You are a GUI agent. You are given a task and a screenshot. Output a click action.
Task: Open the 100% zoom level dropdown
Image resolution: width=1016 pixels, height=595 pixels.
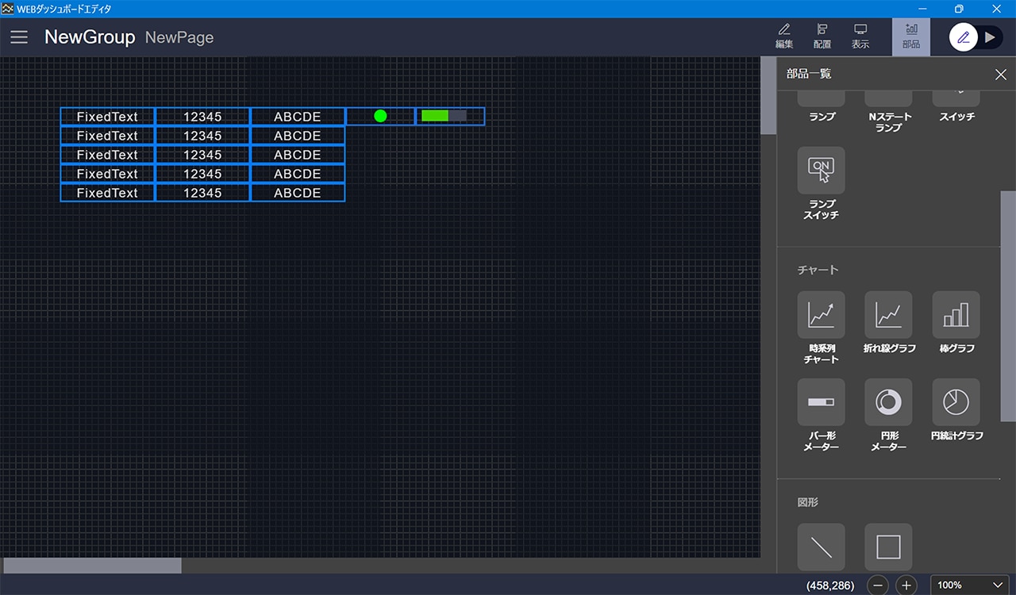coord(970,585)
